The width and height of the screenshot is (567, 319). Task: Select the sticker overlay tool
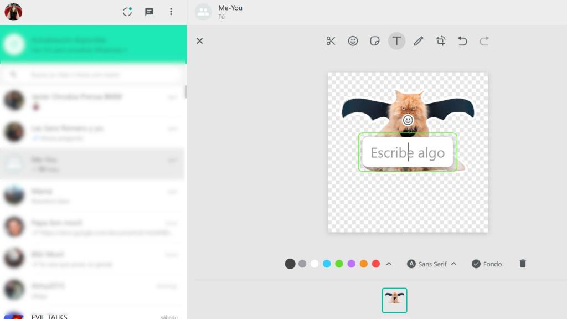click(375, 40)
